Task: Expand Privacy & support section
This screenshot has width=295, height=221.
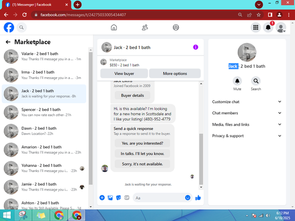Action: pyautogui.click(x=247, y=136)
